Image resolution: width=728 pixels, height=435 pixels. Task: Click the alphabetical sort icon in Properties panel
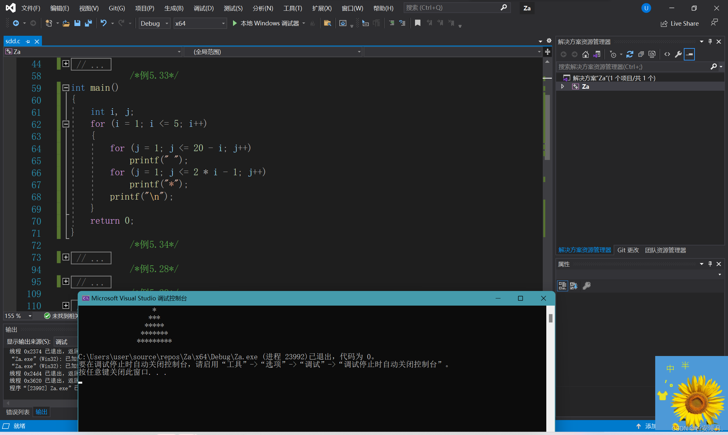(574, 286)
